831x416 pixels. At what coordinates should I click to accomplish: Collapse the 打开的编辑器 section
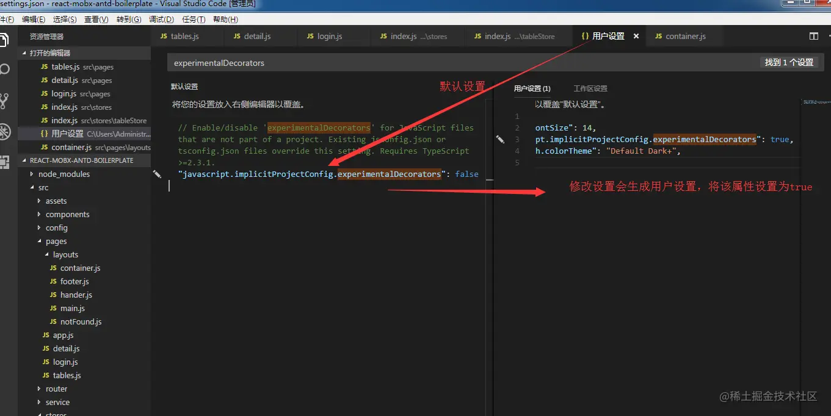84,53
